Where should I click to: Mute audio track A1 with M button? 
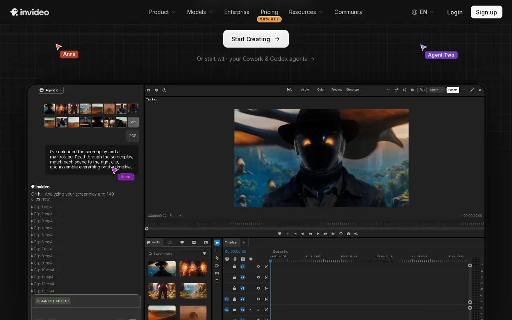coord(250,310)
